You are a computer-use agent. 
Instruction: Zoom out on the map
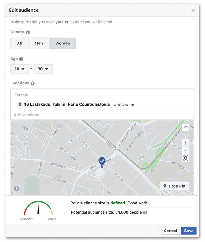click(186, 151)
